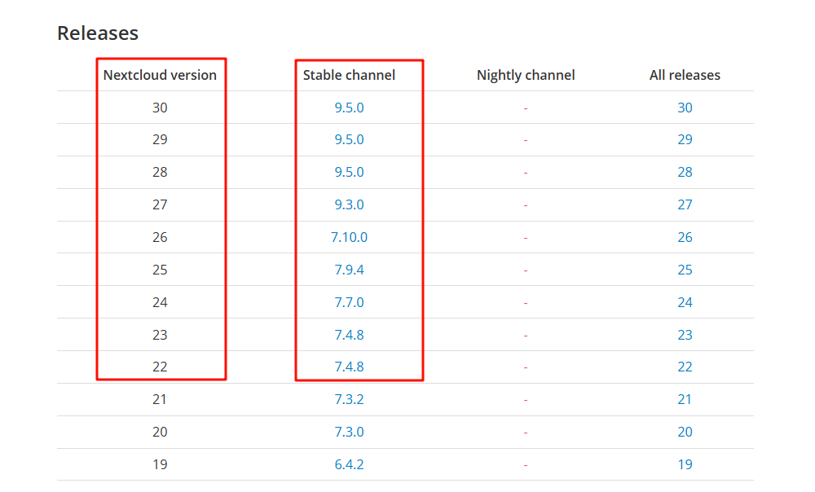Open stable release 9.5.0 for Nextcloud 28

pyautogui.click(x=349, y=172)
